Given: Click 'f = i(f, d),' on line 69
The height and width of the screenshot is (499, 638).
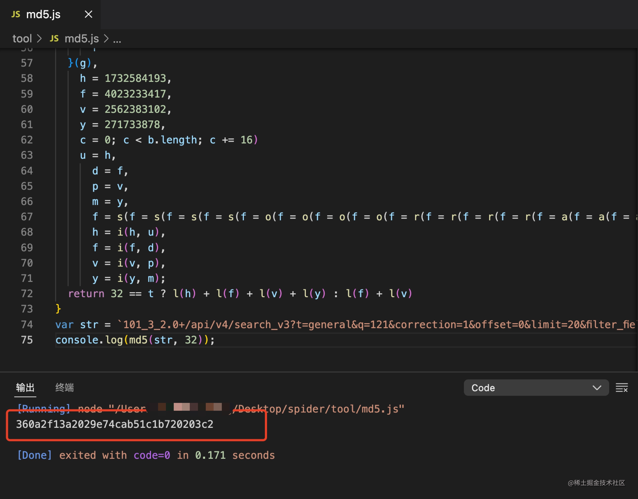Looking at the screenshot, I should (x=129, y=248).
